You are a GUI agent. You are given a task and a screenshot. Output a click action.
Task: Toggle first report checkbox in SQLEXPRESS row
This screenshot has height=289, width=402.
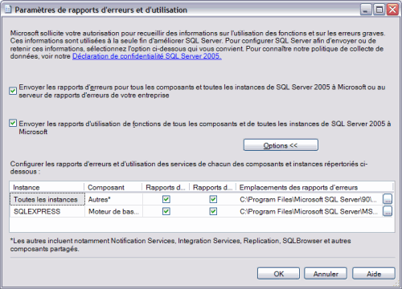point(166,211)
